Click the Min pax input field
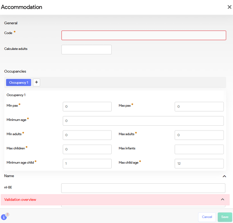 tap(87, 106)
